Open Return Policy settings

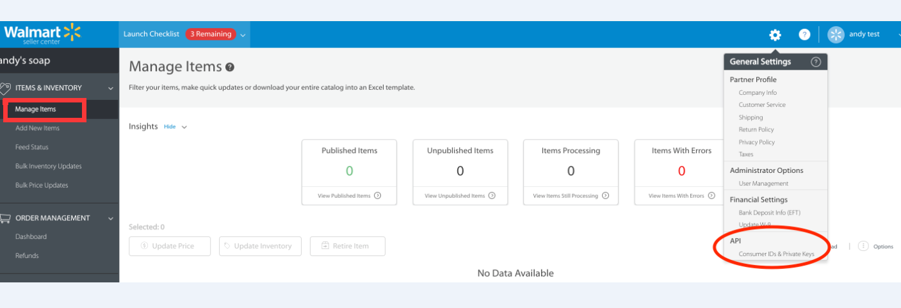(x=756, y=130)
